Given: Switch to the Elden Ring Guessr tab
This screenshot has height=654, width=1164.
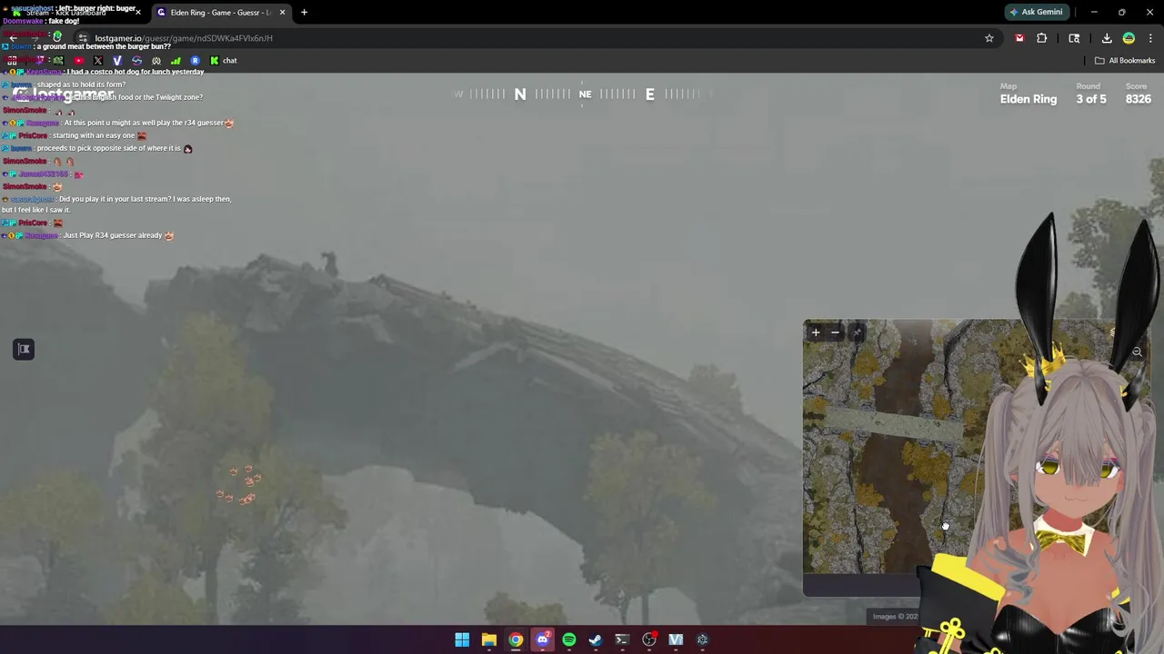Looking at the screenshot, I should click(219, 13).
